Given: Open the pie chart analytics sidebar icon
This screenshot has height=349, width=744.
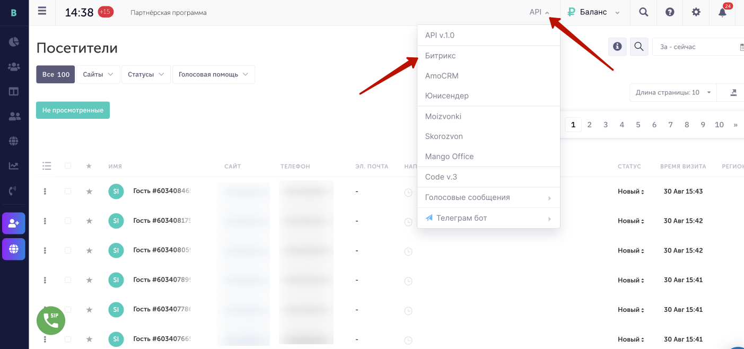Looking at the screenshot, I should (x=14, y=42).
